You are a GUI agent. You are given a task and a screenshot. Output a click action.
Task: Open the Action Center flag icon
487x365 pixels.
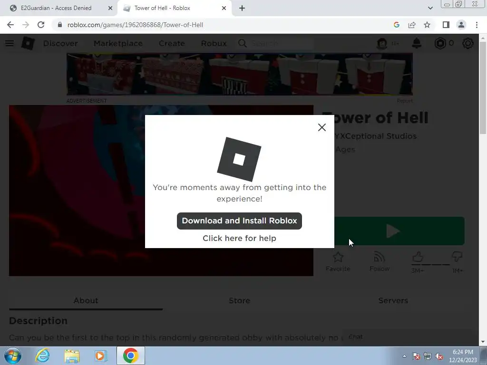tap(416, 356)
